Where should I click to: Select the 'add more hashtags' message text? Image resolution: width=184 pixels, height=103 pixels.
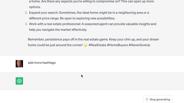coord(42,63)
